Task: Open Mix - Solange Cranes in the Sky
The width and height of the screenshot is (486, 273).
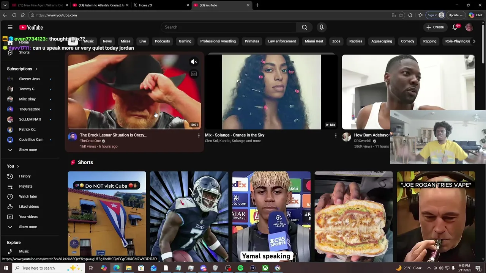Action: (235, 135)
